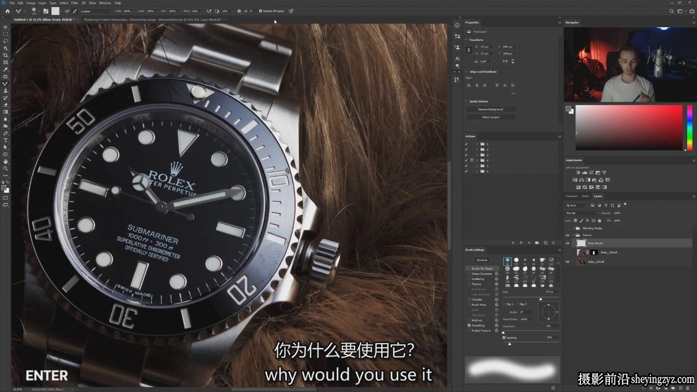Switch to the Paths tab
The width and height of the screenshot is (697, 392).
coord(585,196)
